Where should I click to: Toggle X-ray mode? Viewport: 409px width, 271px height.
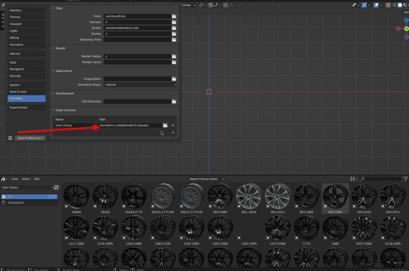388,5
